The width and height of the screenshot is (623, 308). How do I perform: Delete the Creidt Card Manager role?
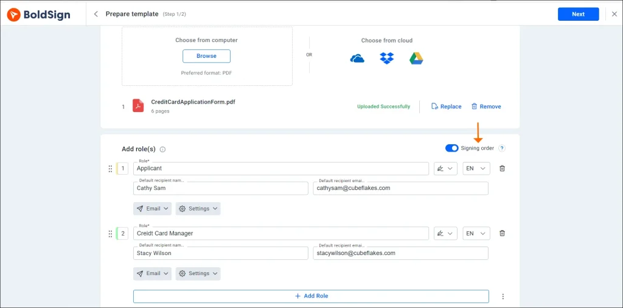(502, 233)
